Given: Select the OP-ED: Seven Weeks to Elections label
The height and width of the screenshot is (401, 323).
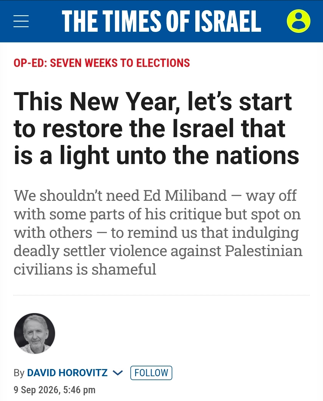Looking at the screenshot, I should pos(102,63).
